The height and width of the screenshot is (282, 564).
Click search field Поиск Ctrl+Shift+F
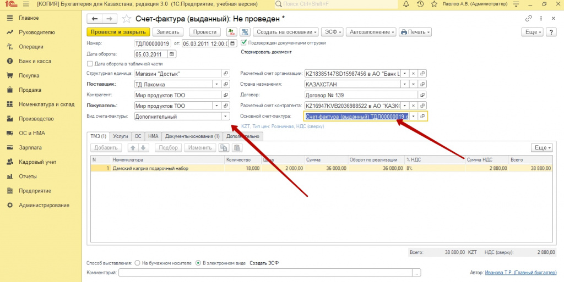coord(336,4)
